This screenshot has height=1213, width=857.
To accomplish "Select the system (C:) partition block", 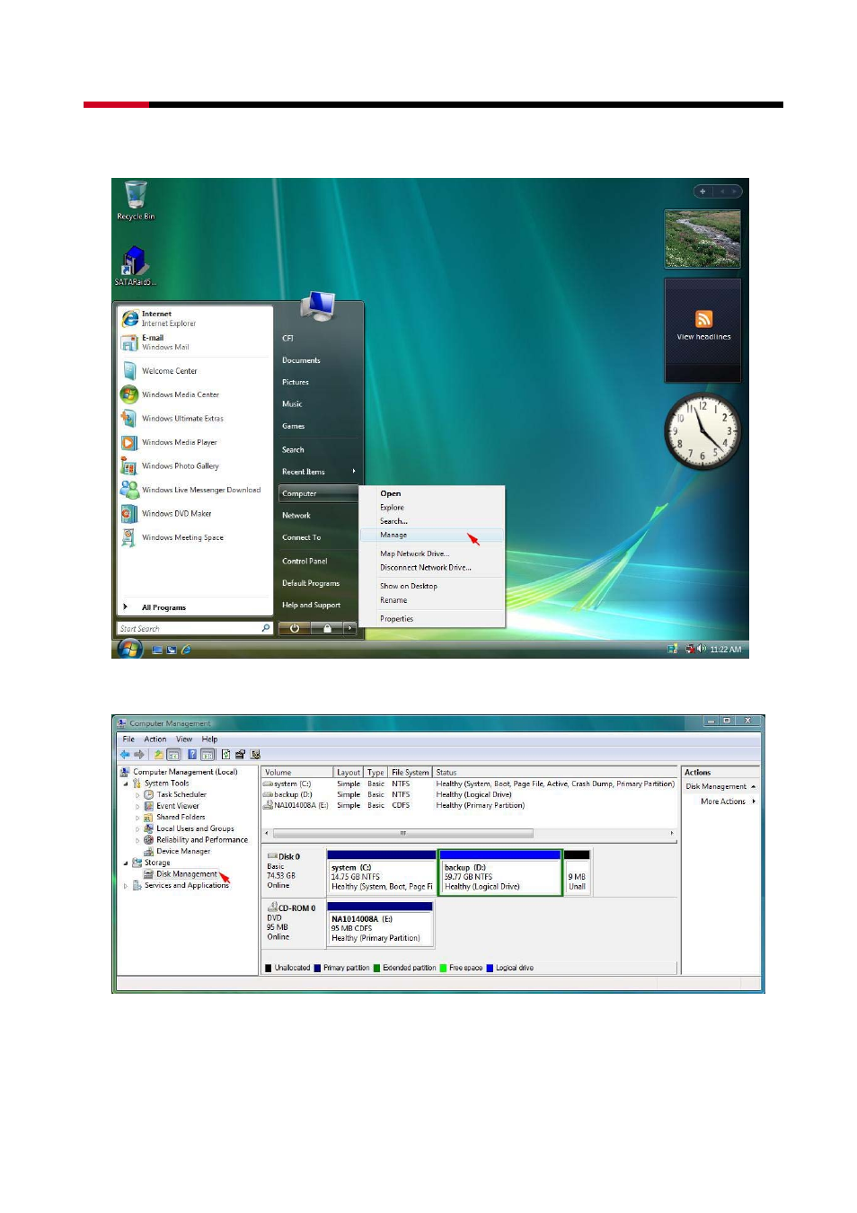I will click(381, 872).
